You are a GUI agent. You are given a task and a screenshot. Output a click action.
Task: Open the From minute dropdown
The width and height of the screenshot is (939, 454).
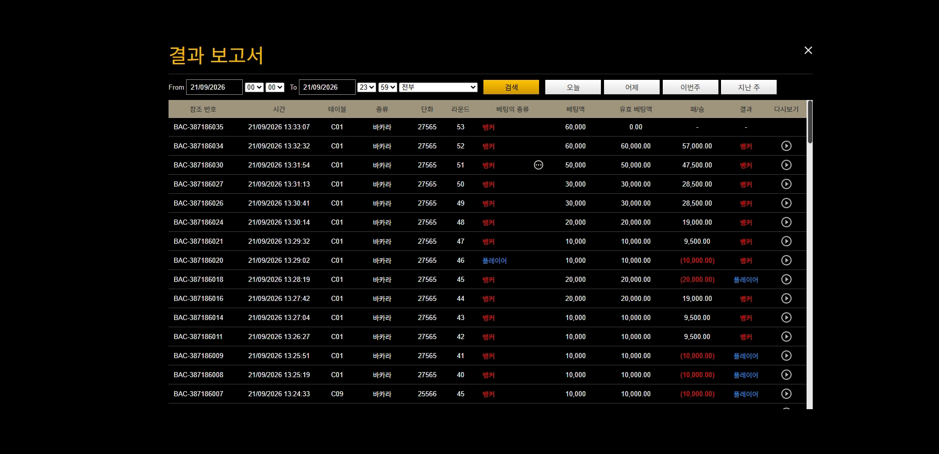pyautogui.click(x=275, y=87)
